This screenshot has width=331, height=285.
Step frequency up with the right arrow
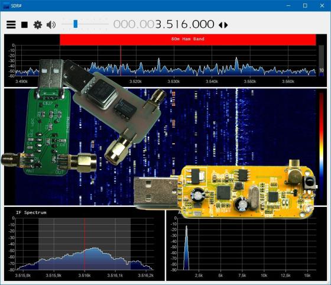click(x=226, y=25)
